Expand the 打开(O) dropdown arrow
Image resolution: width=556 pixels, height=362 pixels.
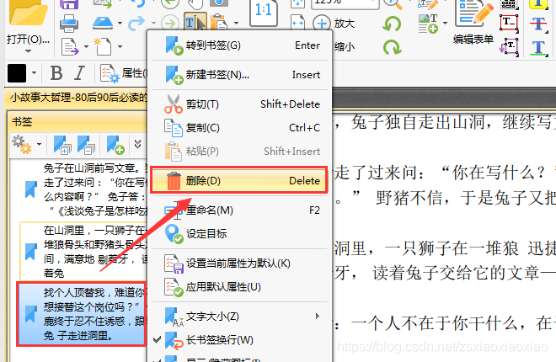28,51
